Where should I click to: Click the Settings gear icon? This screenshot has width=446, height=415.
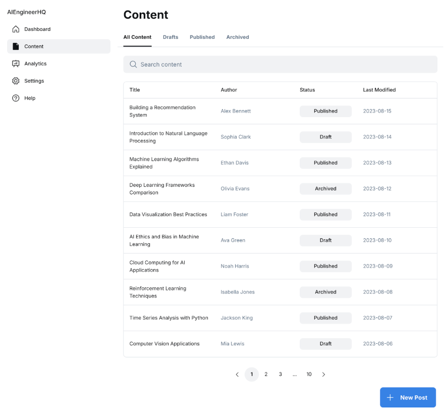(16, 81)
